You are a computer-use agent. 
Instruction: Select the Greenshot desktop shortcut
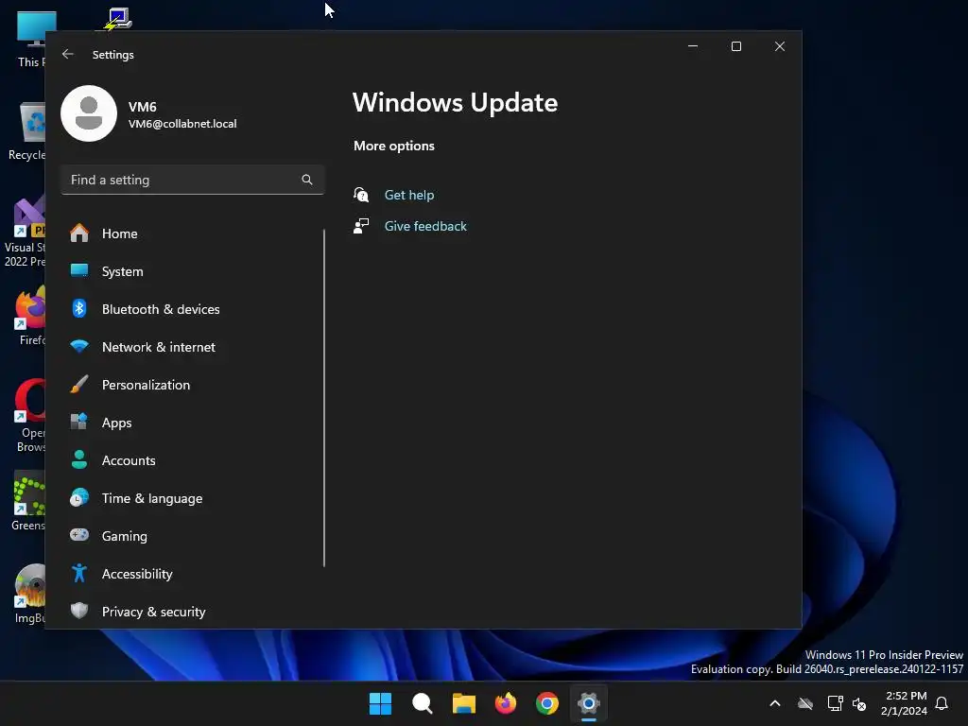[x=28, y=501]
